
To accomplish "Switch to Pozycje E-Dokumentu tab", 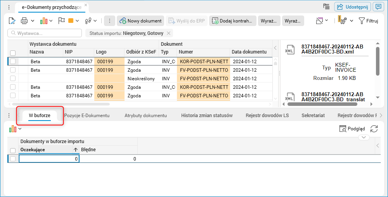I will [87, 116].
